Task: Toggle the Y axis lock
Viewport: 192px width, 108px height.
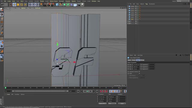Action: pos(34,5)
